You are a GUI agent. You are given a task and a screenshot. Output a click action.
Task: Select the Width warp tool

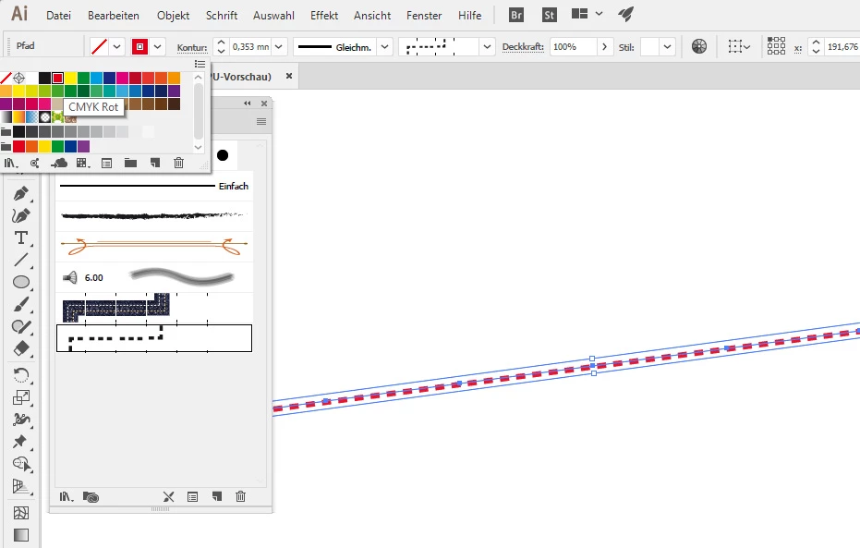pyautogui.click(x=21, y=420)
